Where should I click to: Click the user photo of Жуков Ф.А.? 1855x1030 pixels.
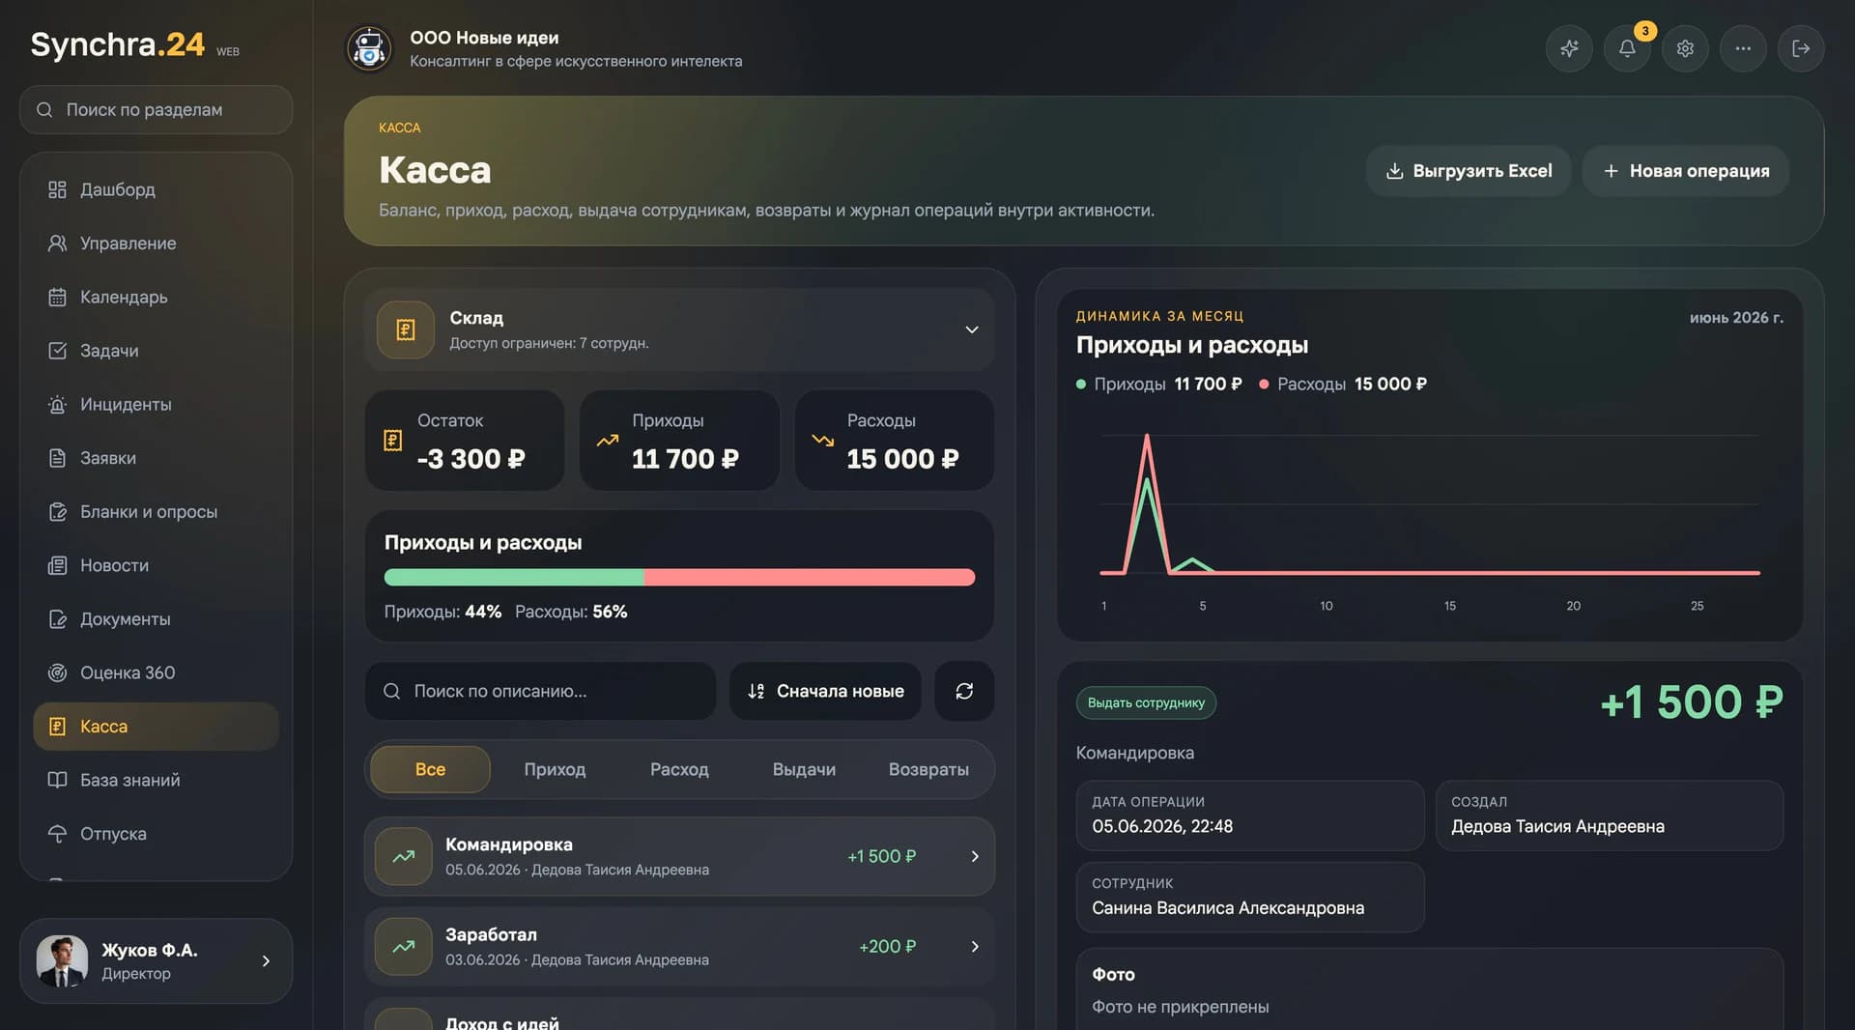coord(62,960)
